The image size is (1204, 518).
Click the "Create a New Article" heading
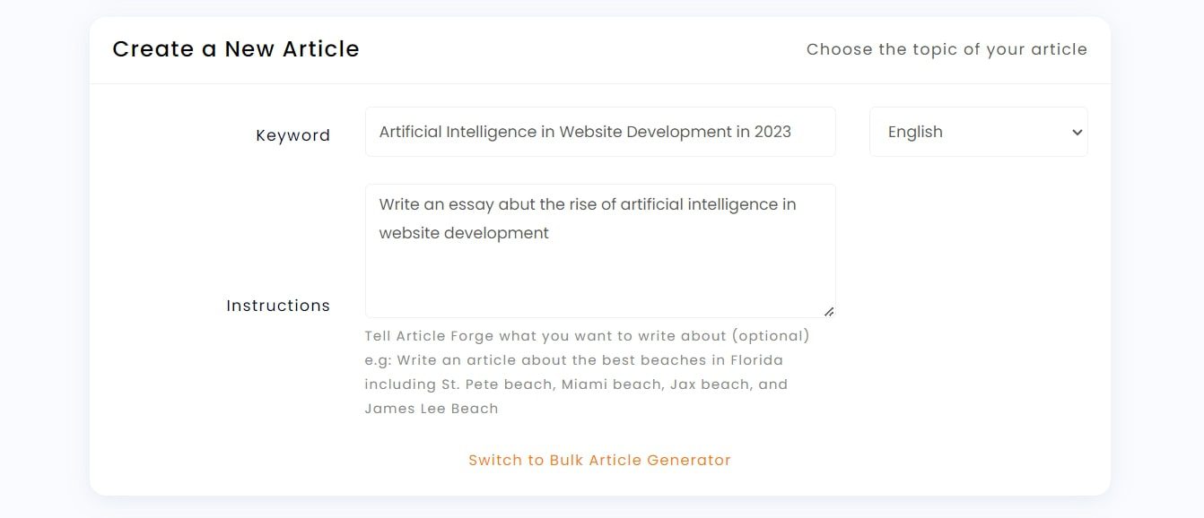pos(236,49)
